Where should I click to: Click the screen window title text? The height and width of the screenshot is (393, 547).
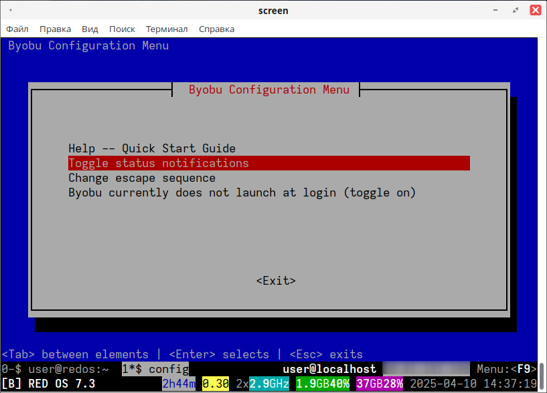[x=273, y=11]
